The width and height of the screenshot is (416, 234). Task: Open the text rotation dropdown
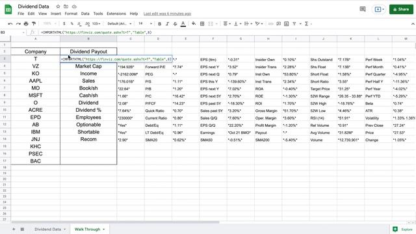(x=259, y=24)
